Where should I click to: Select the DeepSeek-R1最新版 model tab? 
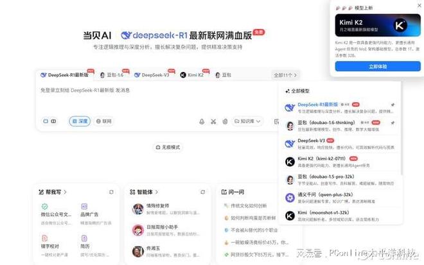[65, 75]
